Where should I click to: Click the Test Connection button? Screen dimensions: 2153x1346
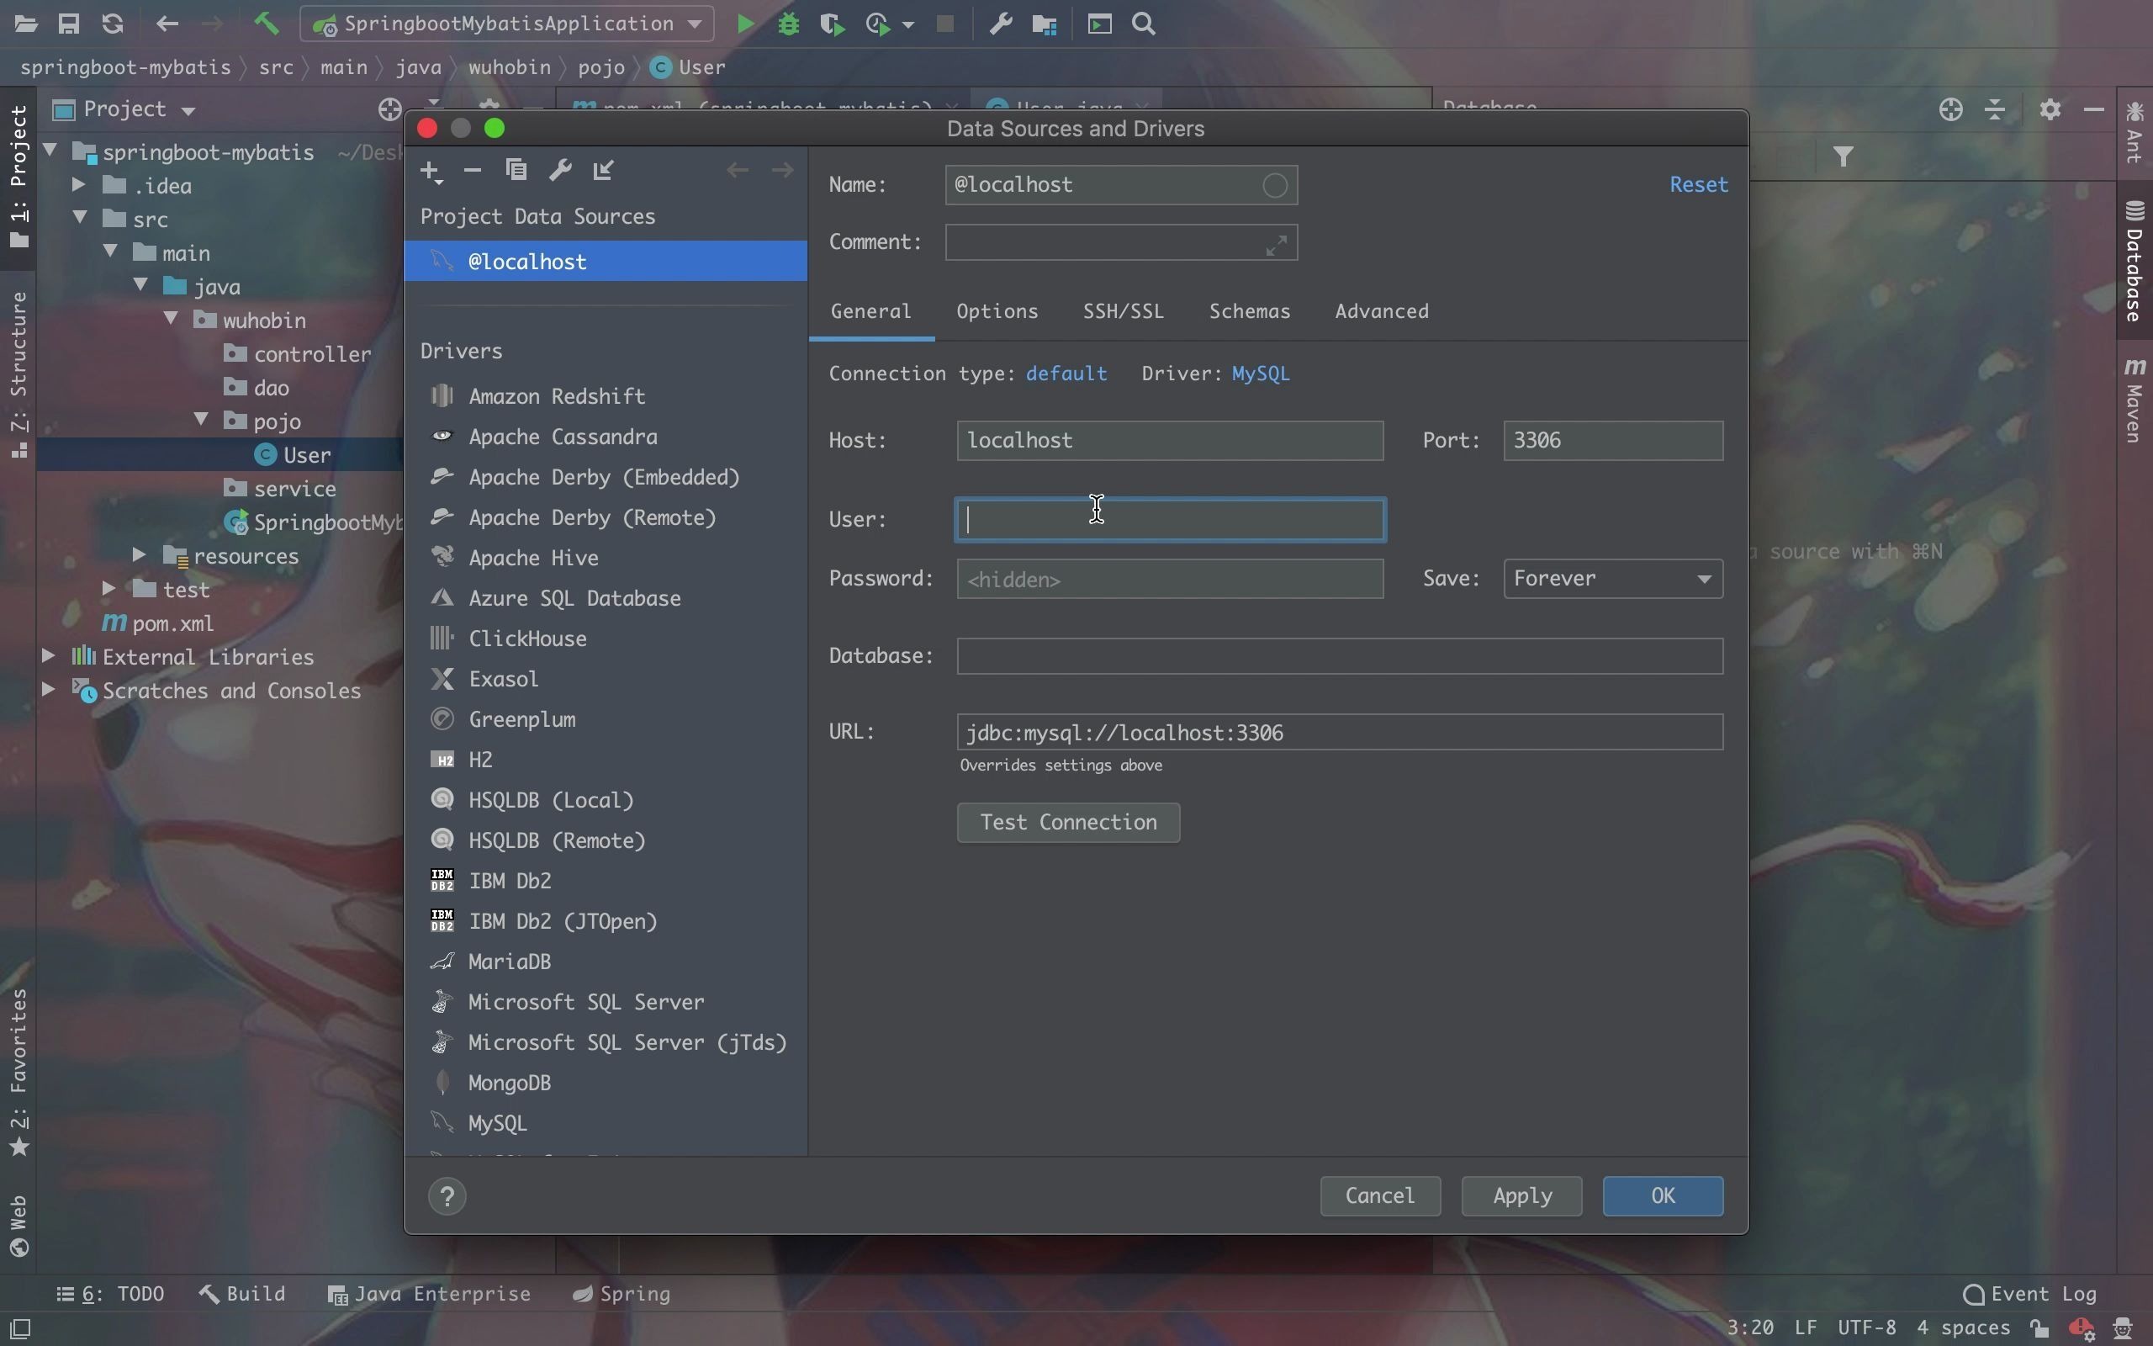(1067, 823)
